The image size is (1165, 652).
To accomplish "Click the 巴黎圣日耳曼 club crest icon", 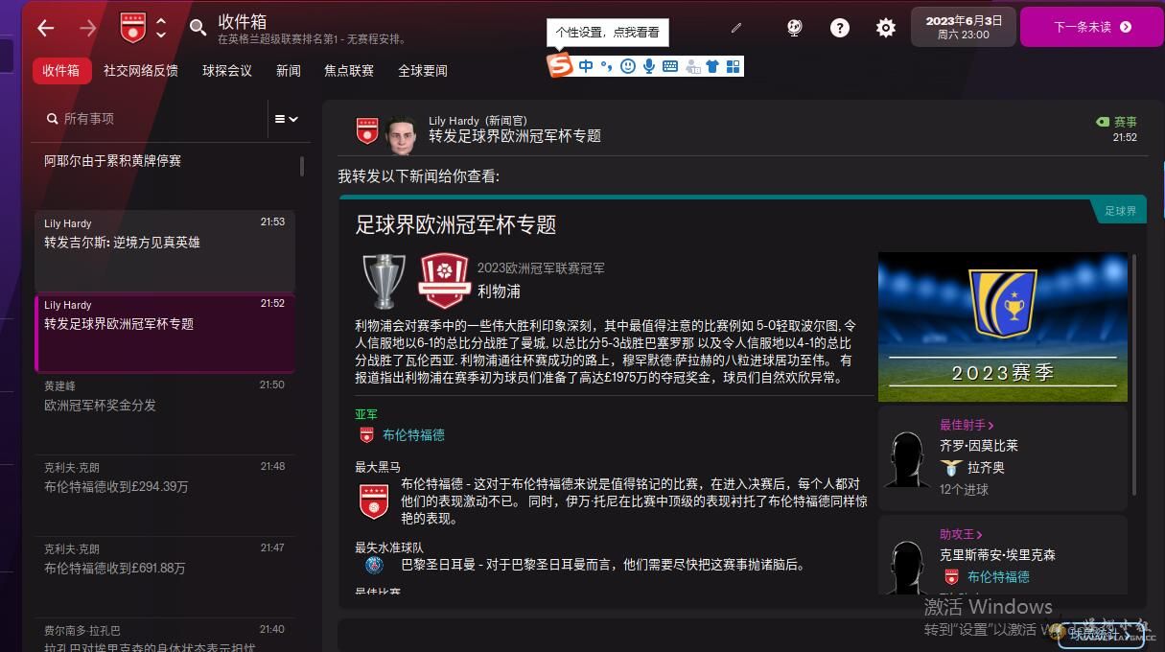I will pyautogui.click(x=374, y=565).
